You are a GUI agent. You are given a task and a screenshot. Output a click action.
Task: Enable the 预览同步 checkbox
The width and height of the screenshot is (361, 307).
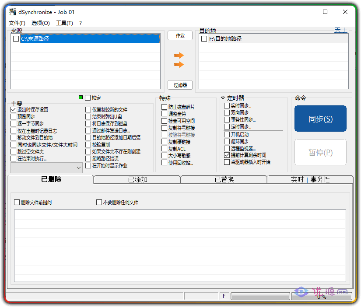point(13,116)
